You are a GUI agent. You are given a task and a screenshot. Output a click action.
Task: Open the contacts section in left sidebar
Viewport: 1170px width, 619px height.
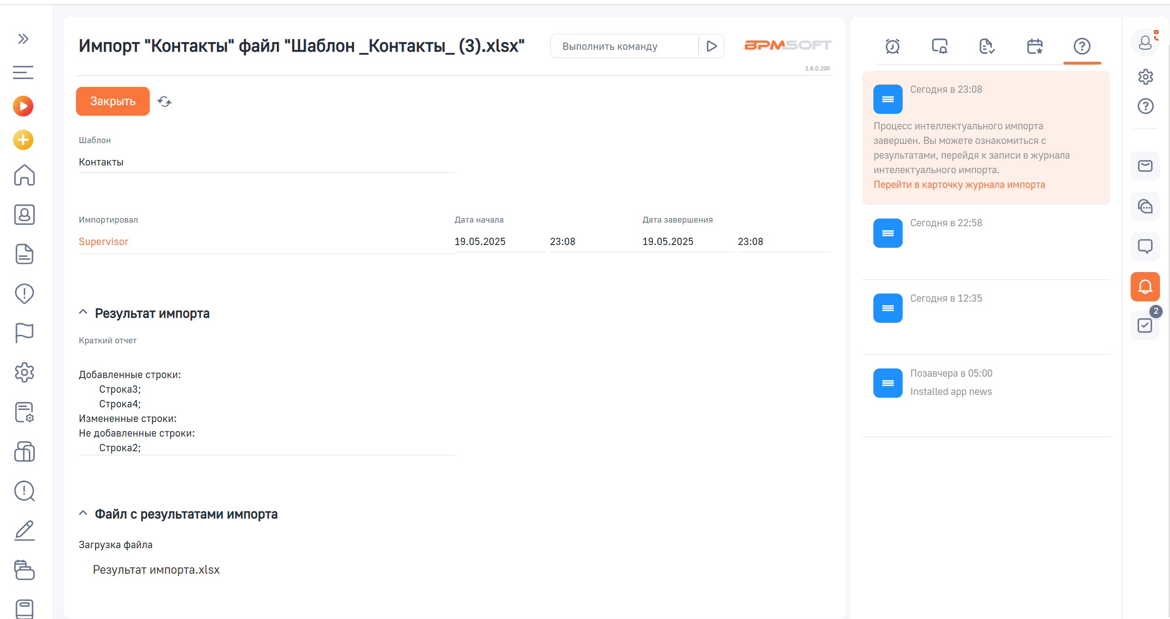click(x=24, y=214)
